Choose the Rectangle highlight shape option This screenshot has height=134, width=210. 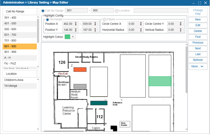(47, 20)
